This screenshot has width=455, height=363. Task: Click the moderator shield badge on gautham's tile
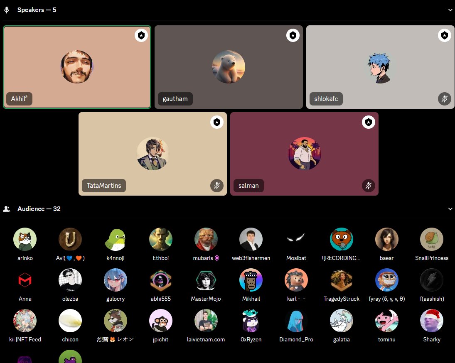293,35
